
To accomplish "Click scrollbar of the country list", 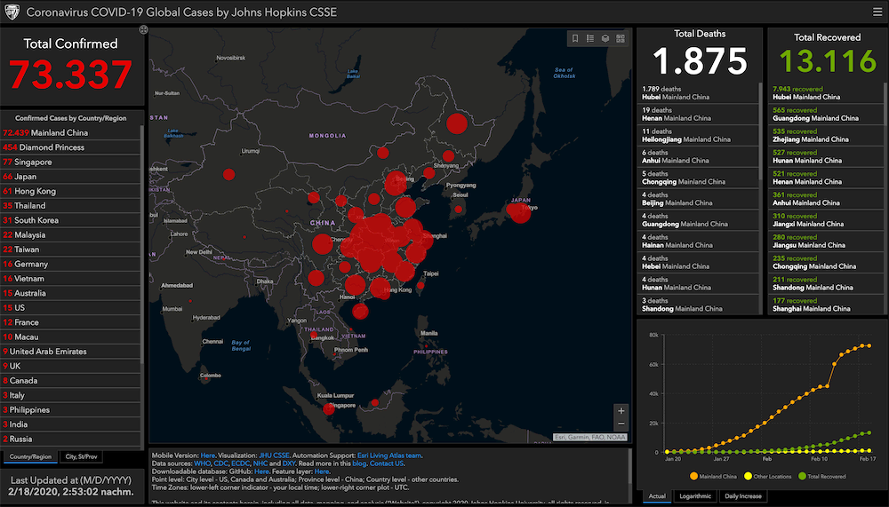I will click(x=142, y=243).
